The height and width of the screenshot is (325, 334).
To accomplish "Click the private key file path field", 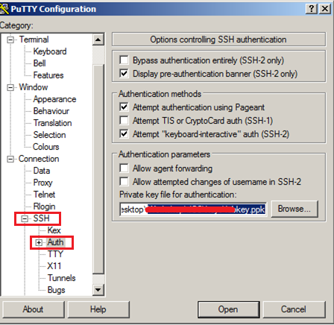I will [x=193, y=209].
